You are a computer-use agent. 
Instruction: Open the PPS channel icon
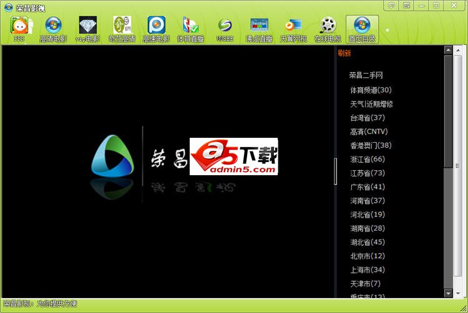(x=19, y=29)
